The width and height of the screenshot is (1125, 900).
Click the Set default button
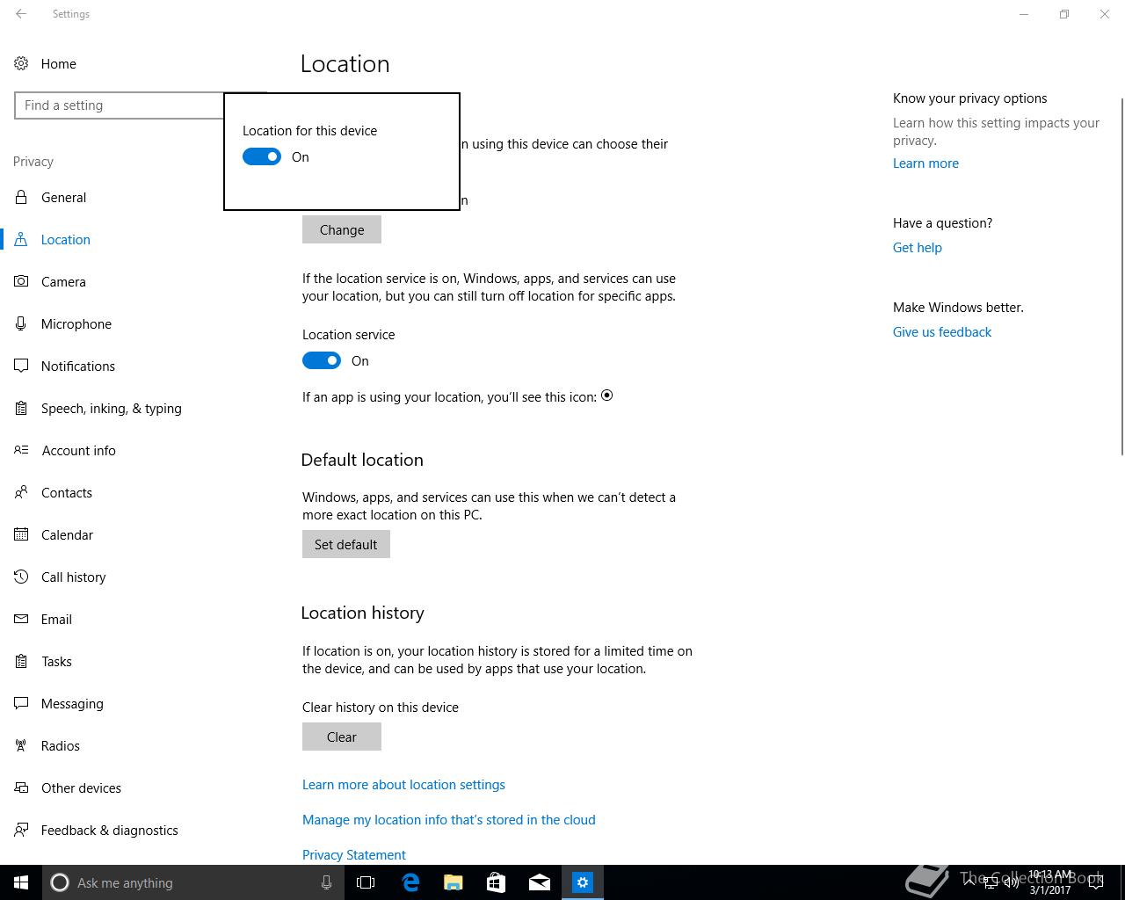[x=346, y=544]
